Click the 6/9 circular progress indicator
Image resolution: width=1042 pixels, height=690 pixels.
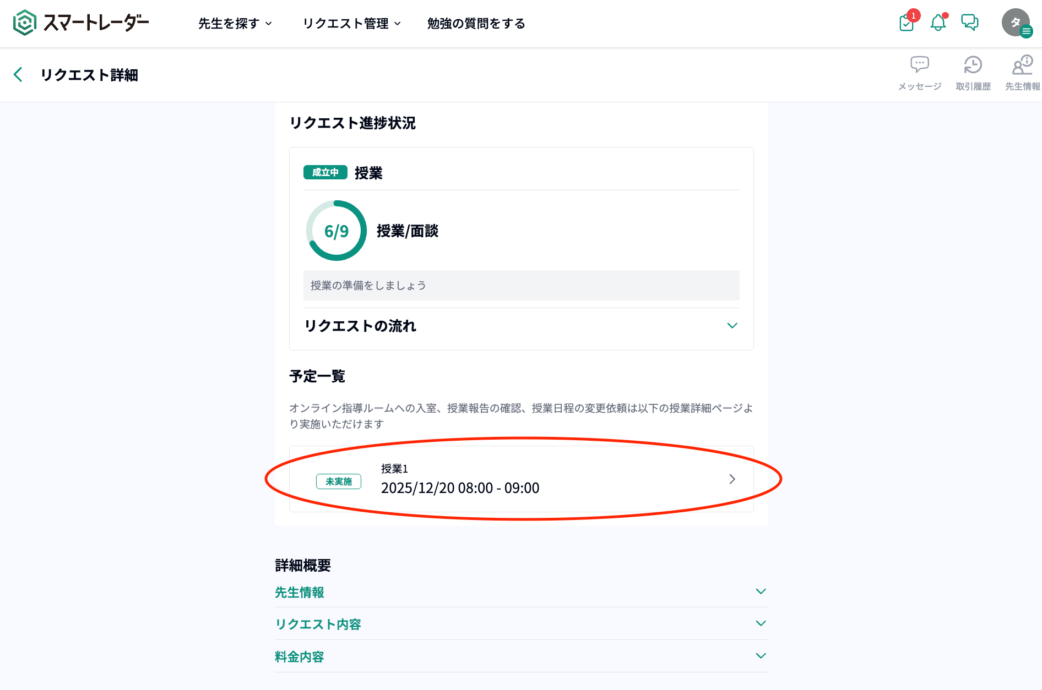[x=337, y=231]
